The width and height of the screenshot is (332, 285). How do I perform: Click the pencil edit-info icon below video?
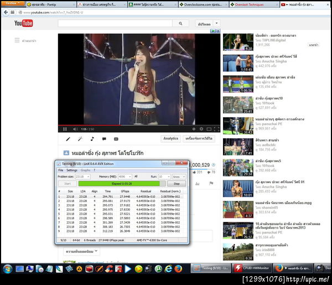pos(68,139)
